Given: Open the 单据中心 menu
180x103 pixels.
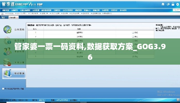Looking at the screenshot, I should click(87, 10).
